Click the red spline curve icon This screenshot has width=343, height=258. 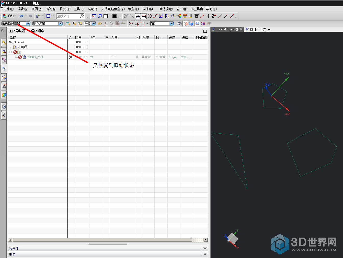point(155,16)
